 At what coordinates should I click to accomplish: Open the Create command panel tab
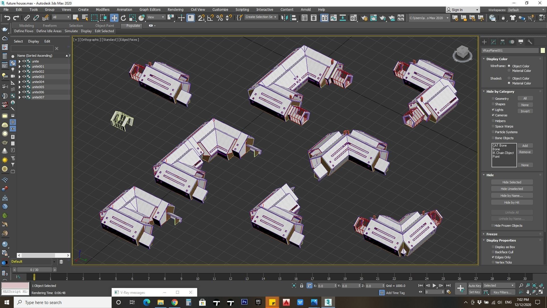tap(484, 42)
